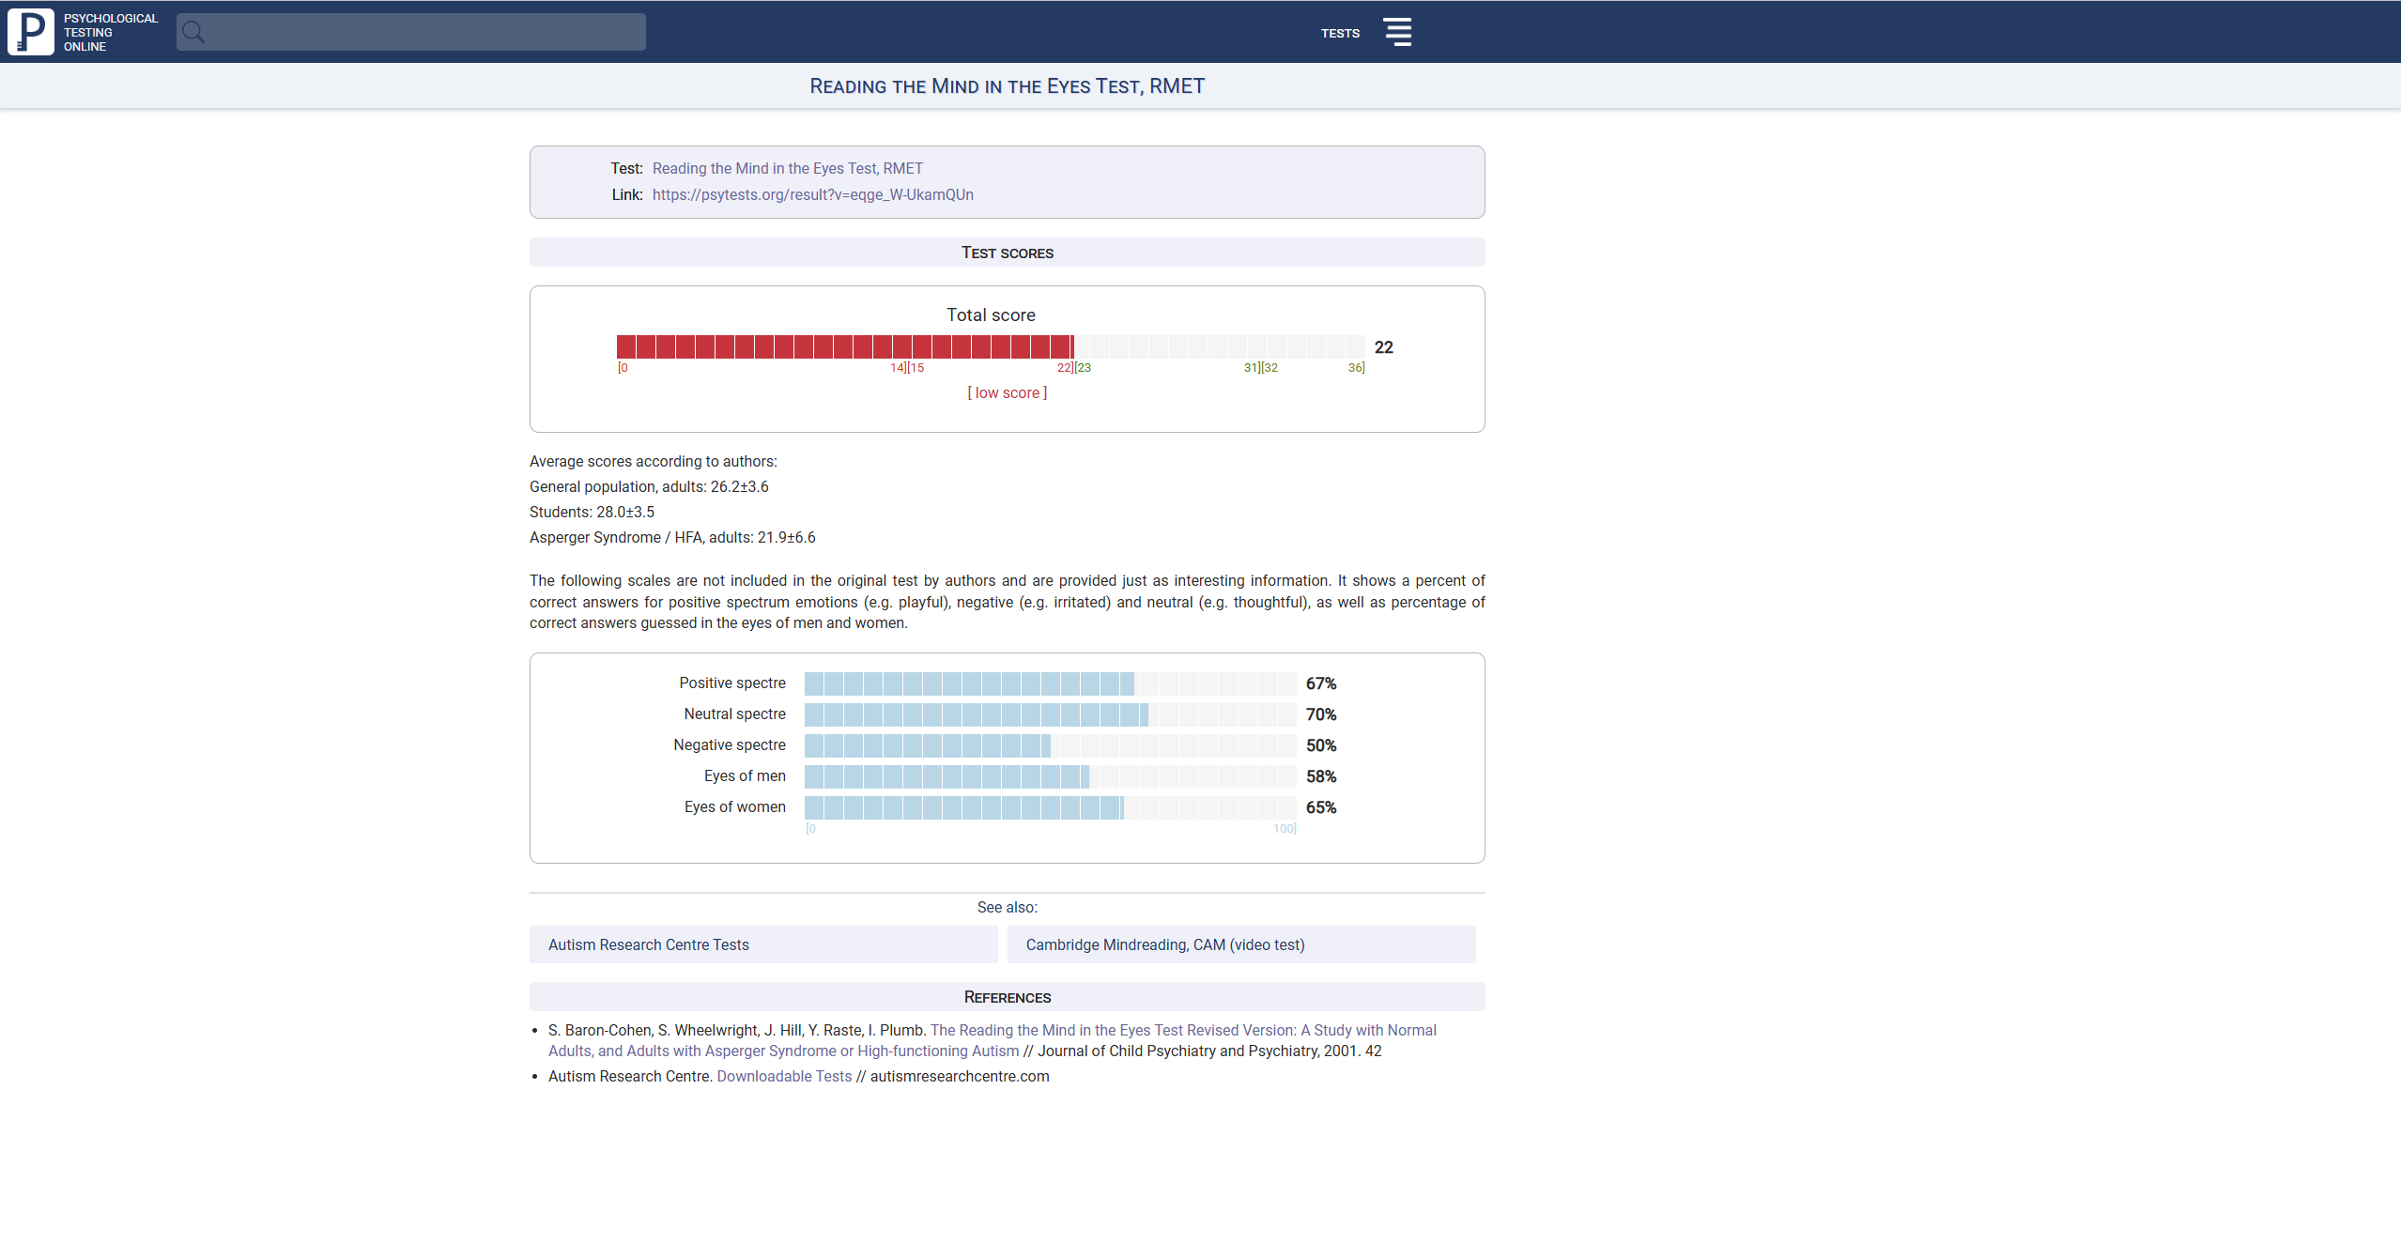Focus the header search field
Image resolution: width=2401 pixels, height=1243 pixels.
click(x=411, y=32)
